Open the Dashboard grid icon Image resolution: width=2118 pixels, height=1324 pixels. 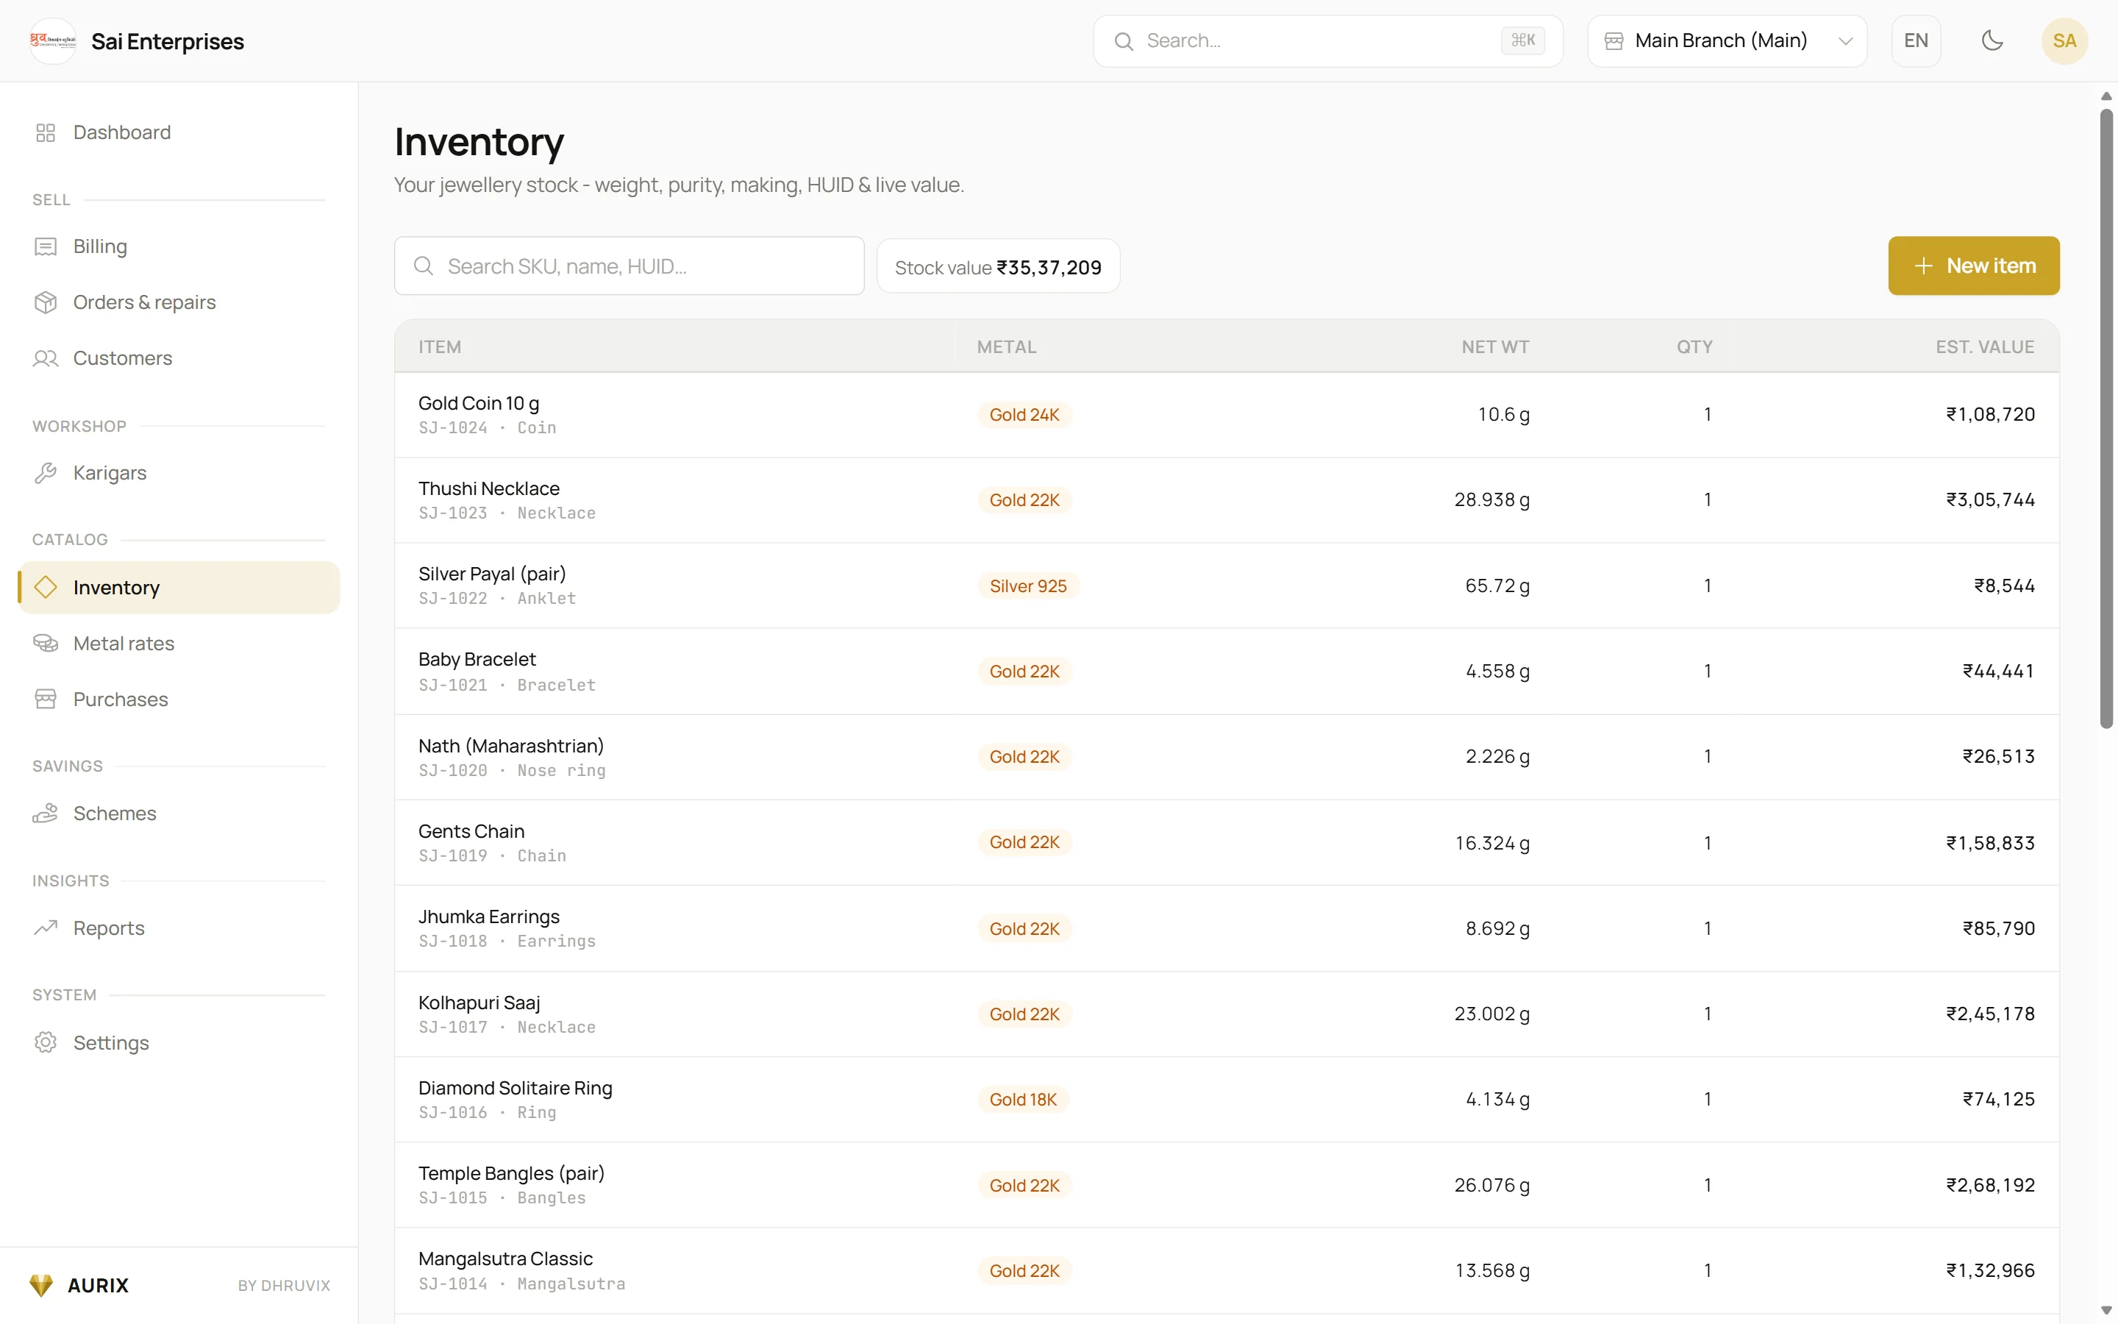[x=46, y=132]
